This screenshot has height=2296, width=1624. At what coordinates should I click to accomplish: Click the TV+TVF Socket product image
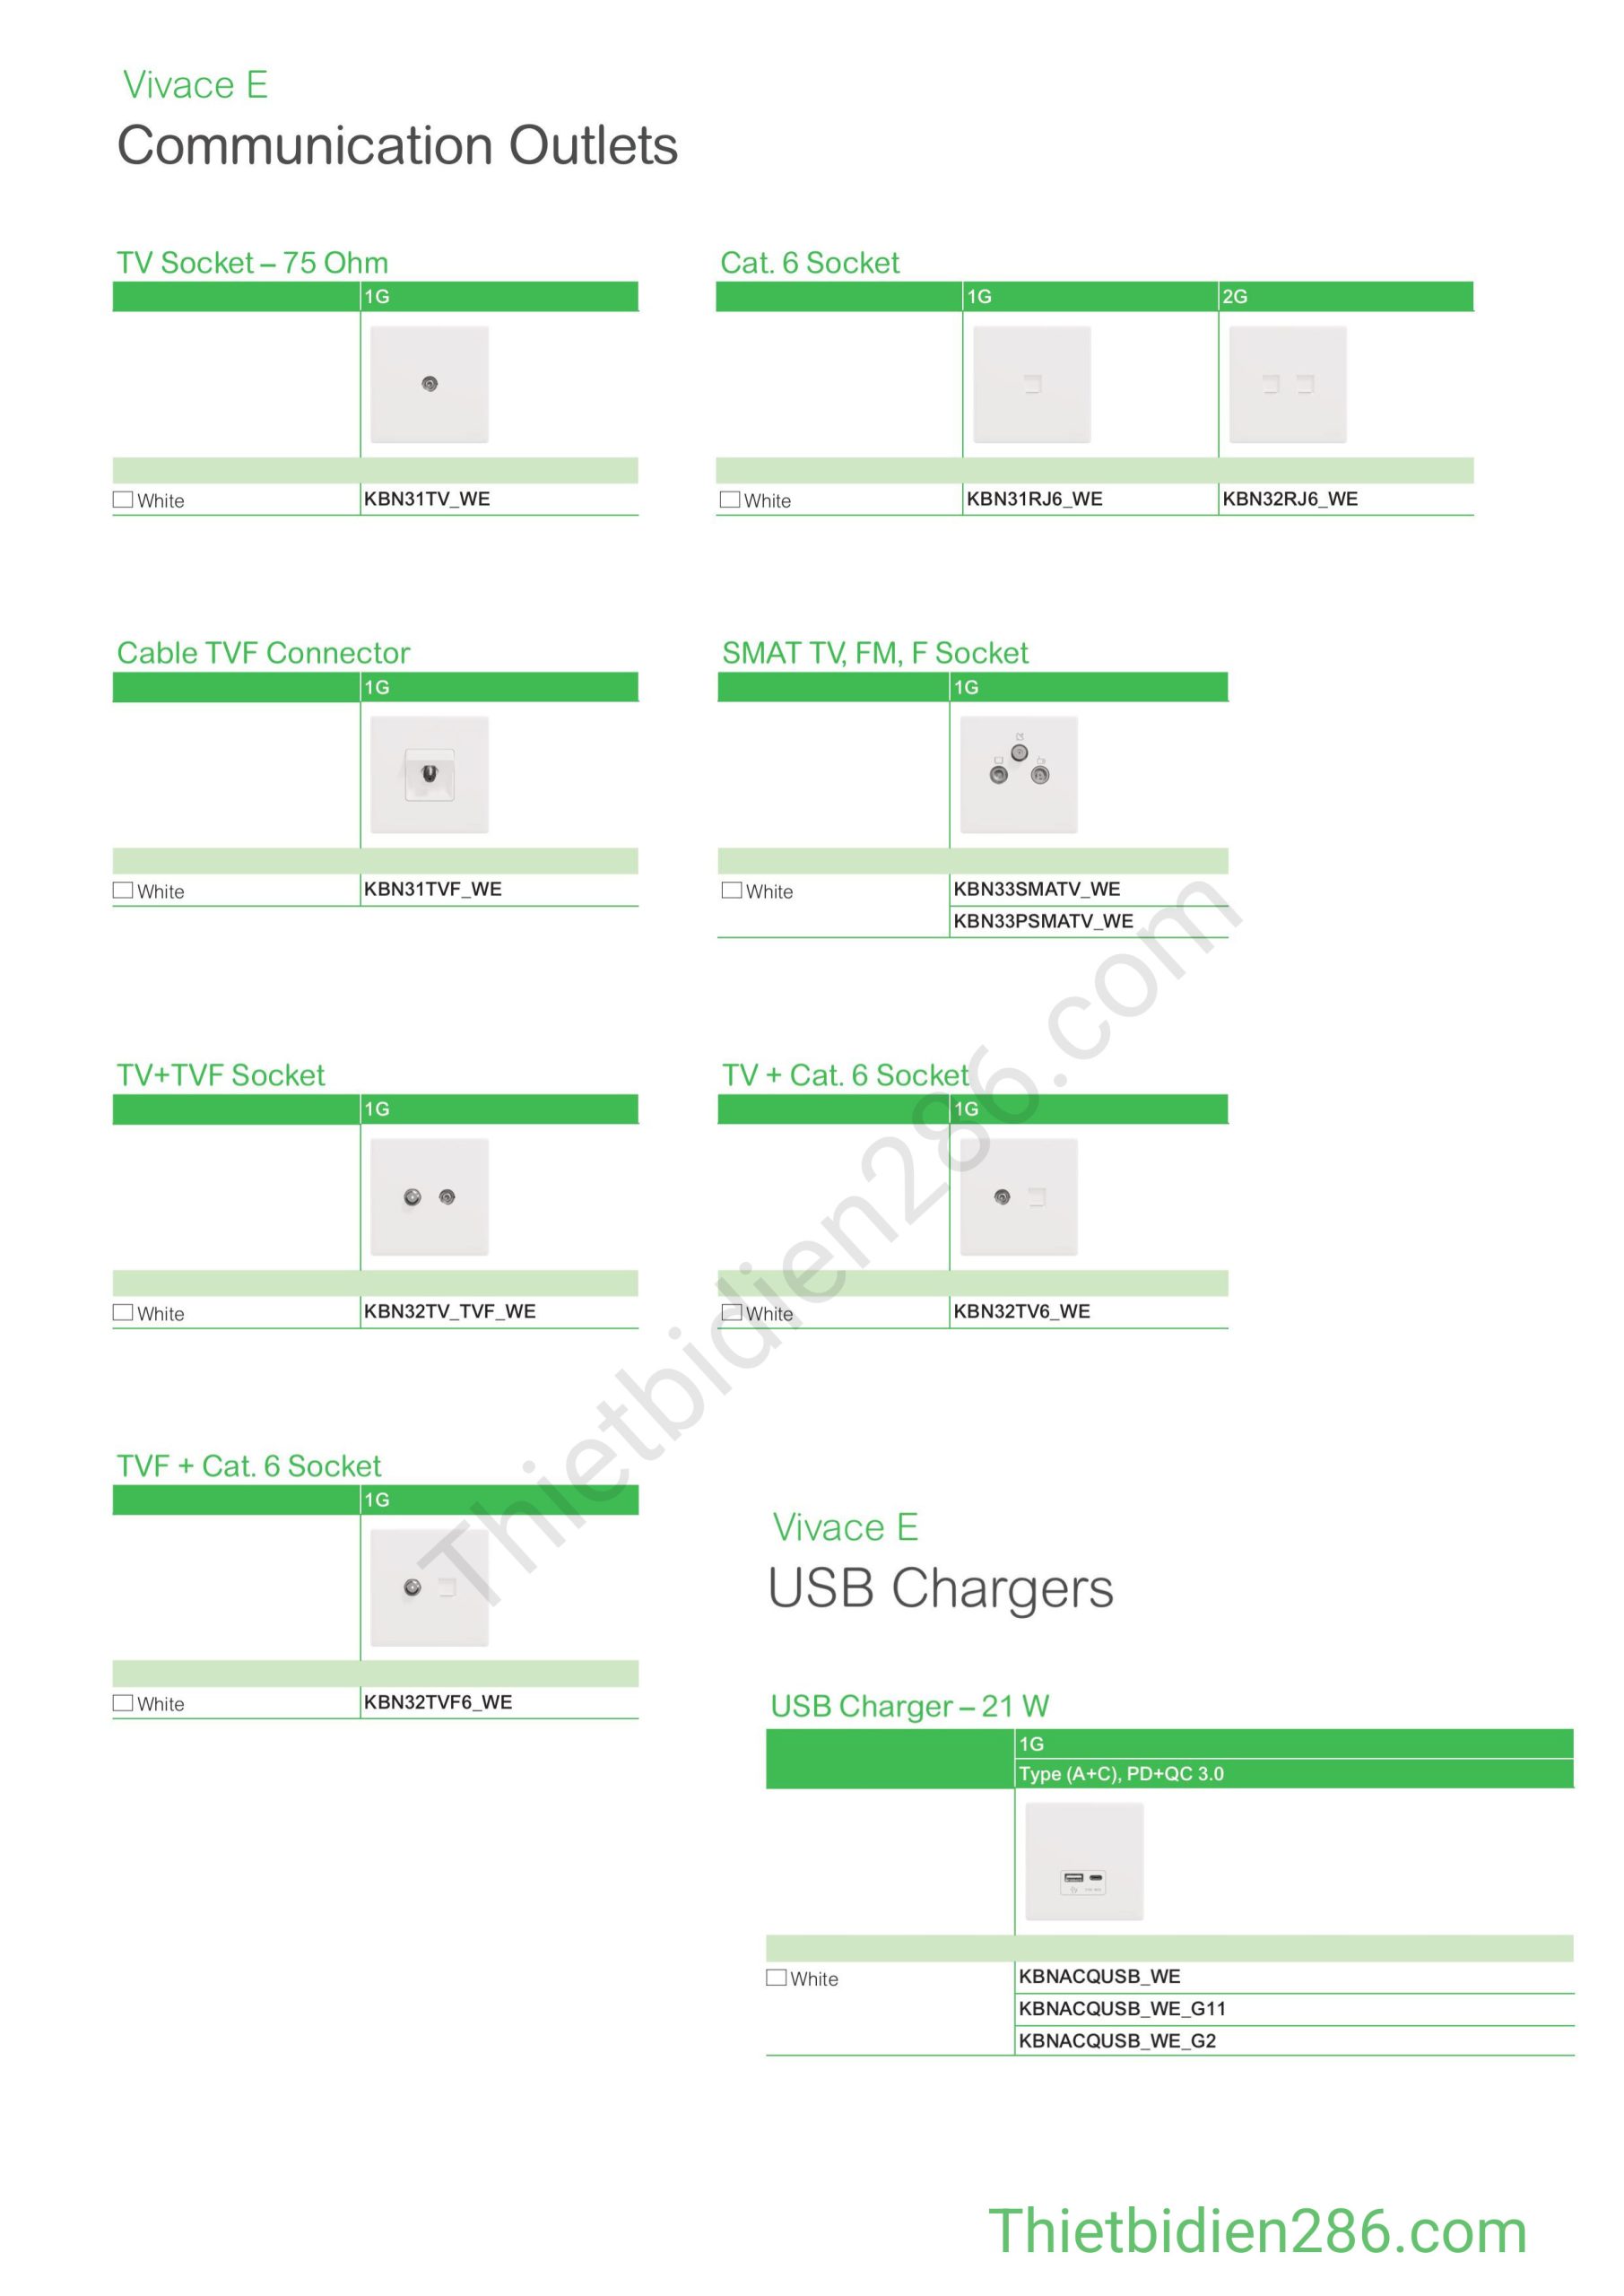coord(429,1196)
